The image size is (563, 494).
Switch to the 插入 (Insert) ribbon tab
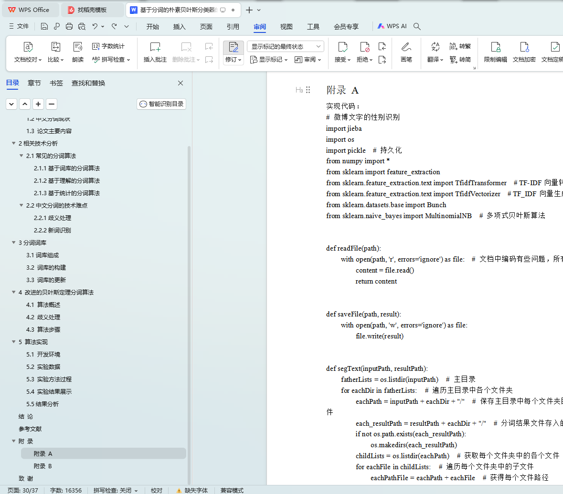179,27
